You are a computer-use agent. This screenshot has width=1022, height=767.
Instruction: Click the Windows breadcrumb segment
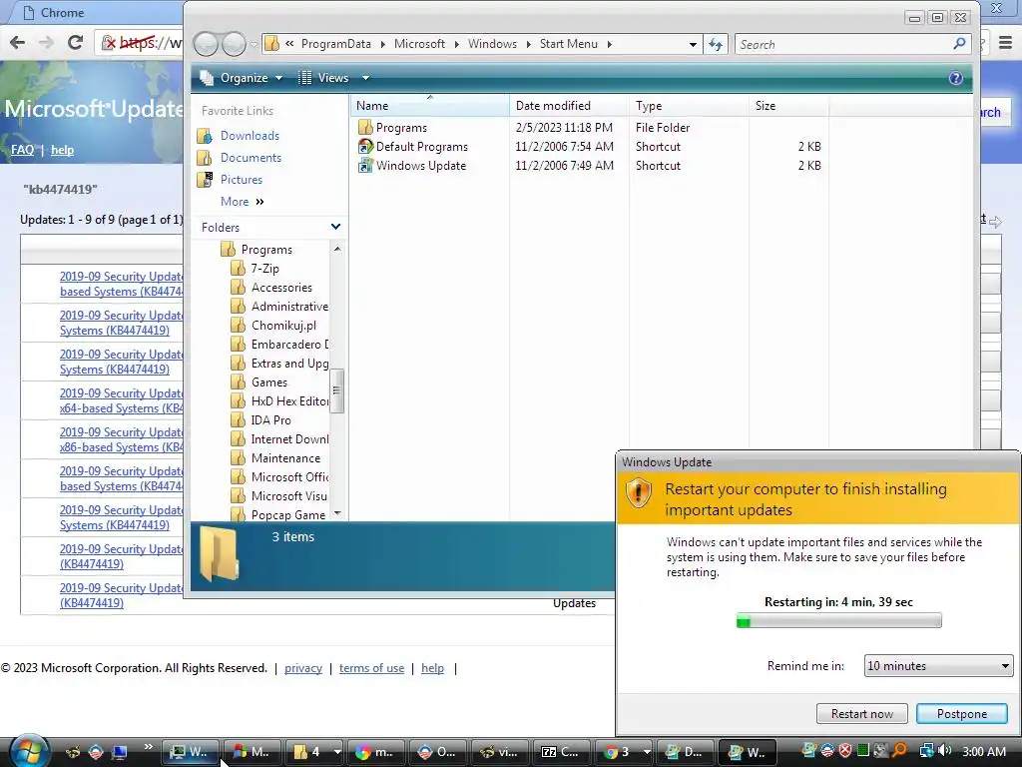492,44
